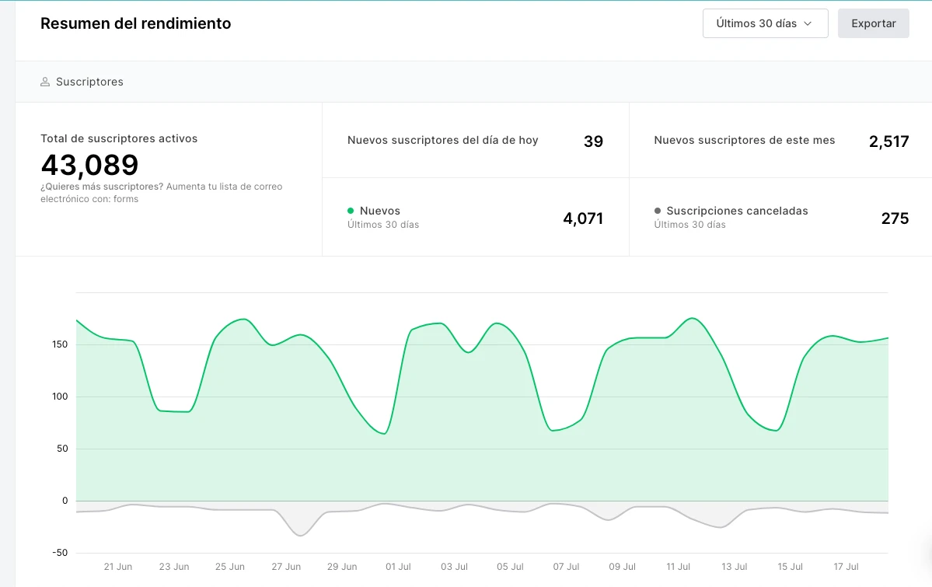The height and width of the screenshot is (587, 932).
Task: Follow the forms link under total subscribers
Action: tap(125, 199)
